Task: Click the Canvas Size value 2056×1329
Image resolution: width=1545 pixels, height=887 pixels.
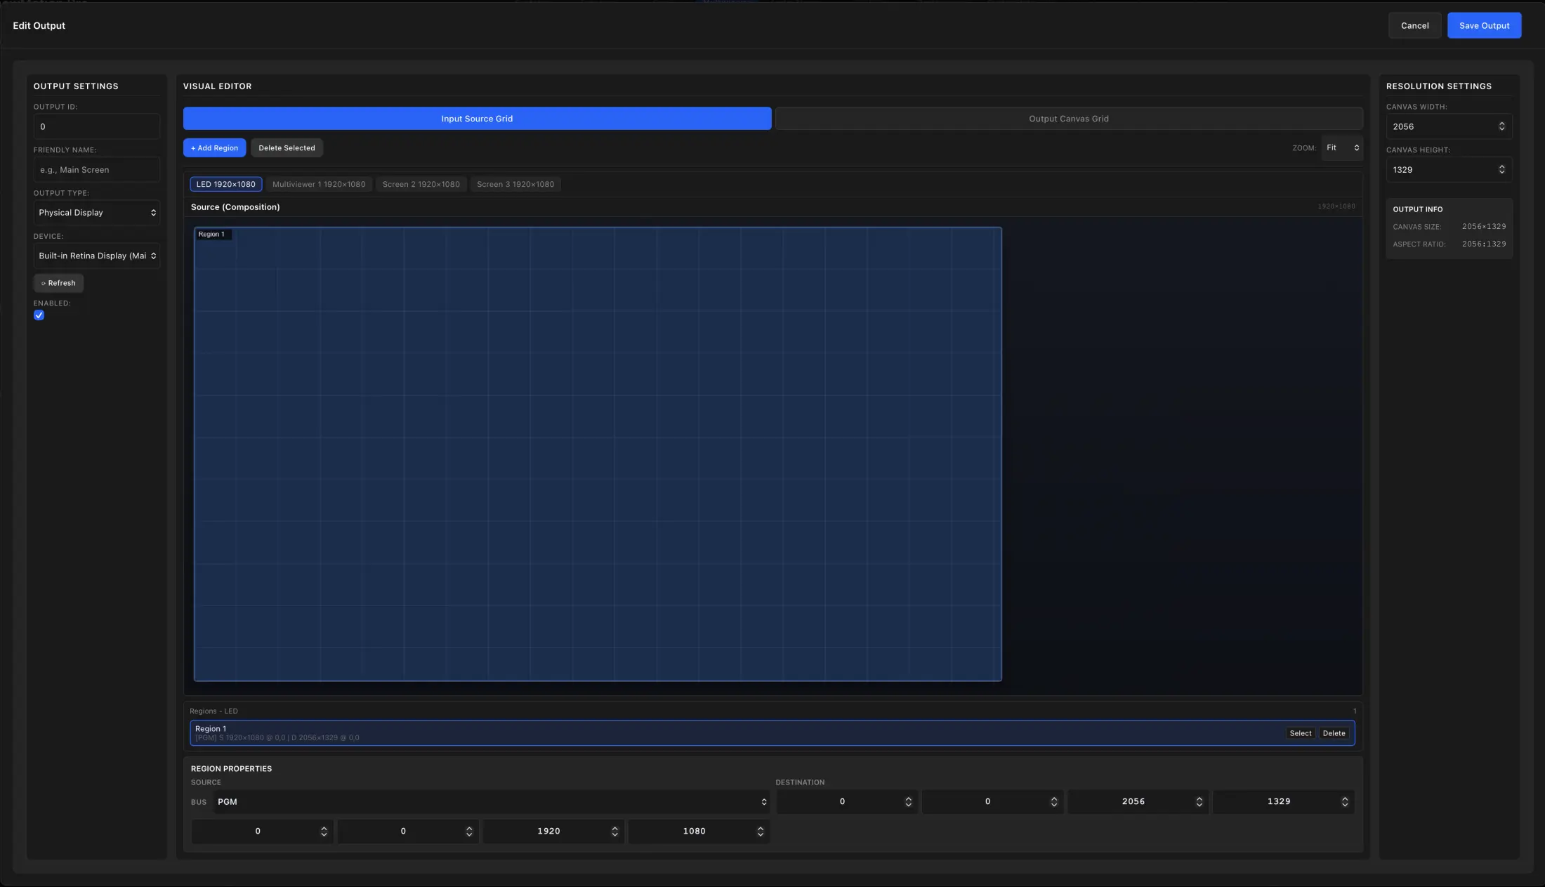Action: point(1483,227)
